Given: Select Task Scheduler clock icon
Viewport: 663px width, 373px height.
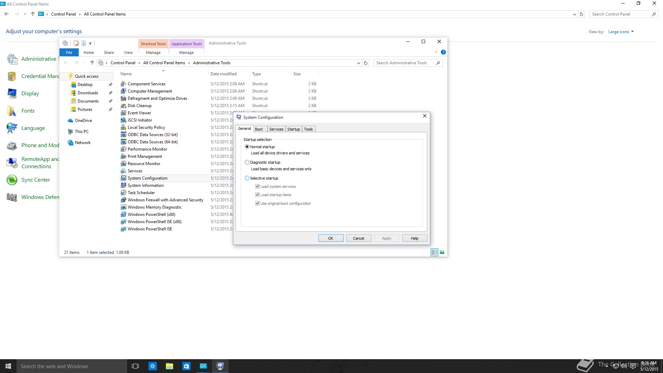Looking at the screenshot, I should tap(123, 193).
